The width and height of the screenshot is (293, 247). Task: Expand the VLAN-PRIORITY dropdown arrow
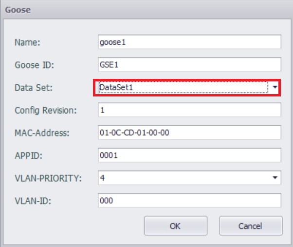pos(275,178)
